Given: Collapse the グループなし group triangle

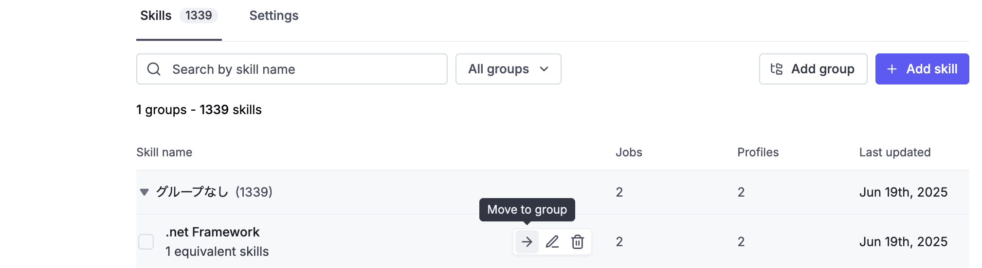Looking at the screenshot, I should pos(144,192).
